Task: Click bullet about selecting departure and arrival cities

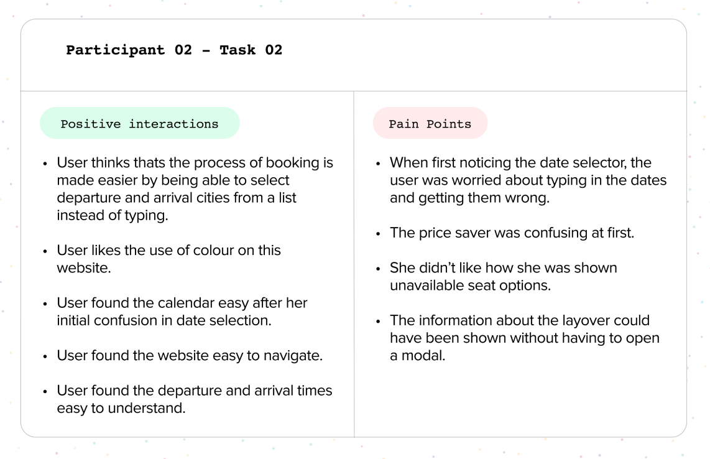Action: [x=195, y=189]
